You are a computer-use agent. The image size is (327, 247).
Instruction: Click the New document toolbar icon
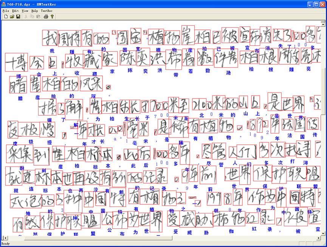(6, 17)
